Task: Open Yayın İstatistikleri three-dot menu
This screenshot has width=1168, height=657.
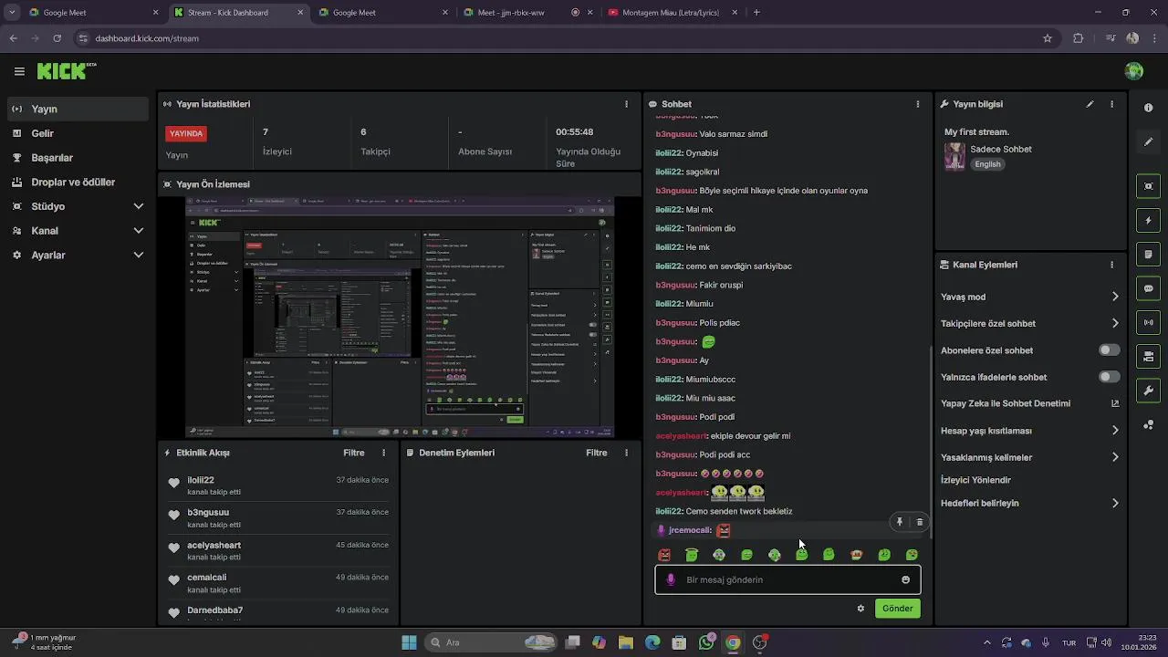Action: [626, 104]
